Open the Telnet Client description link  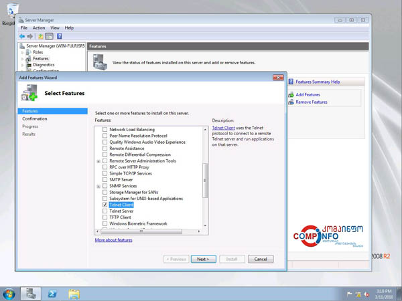[x=224, y=128]
